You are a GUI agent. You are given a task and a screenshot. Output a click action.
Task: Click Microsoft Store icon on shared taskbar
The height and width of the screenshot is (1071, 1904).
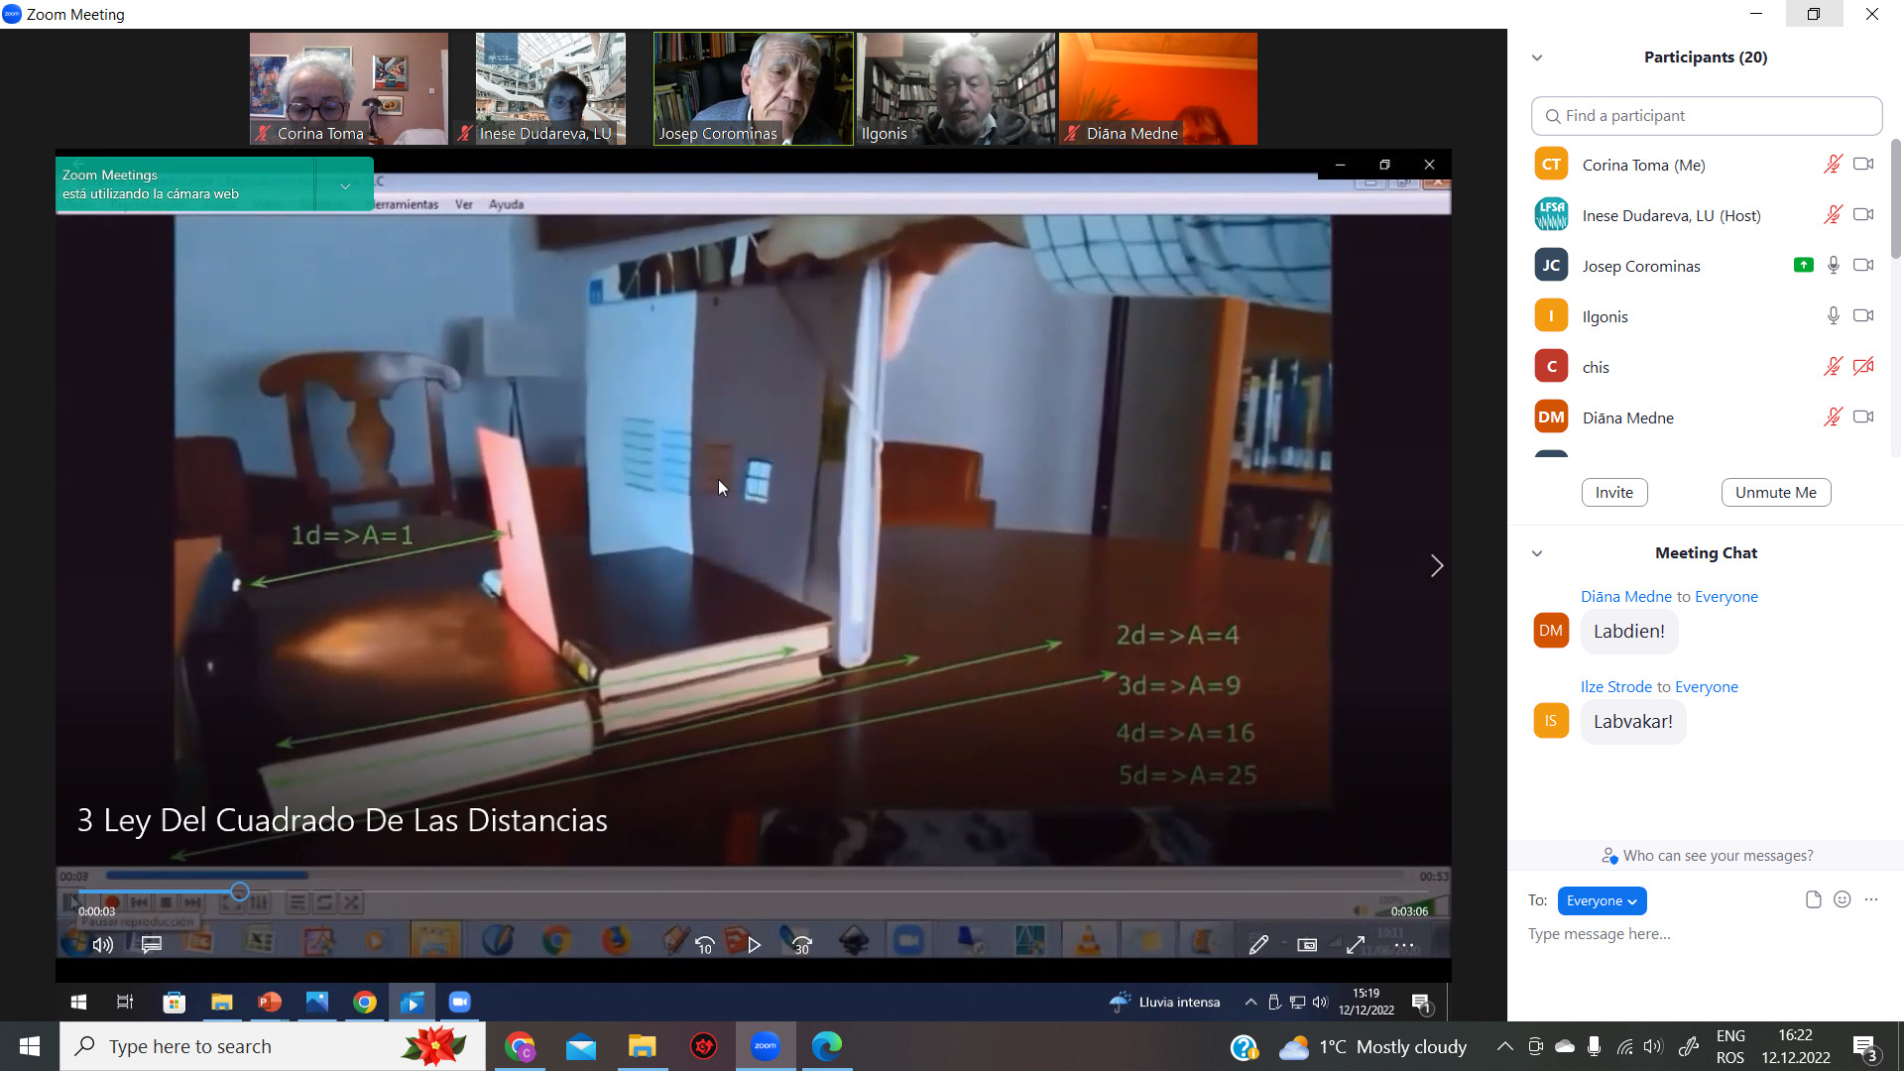click(x=175, y=1002)
